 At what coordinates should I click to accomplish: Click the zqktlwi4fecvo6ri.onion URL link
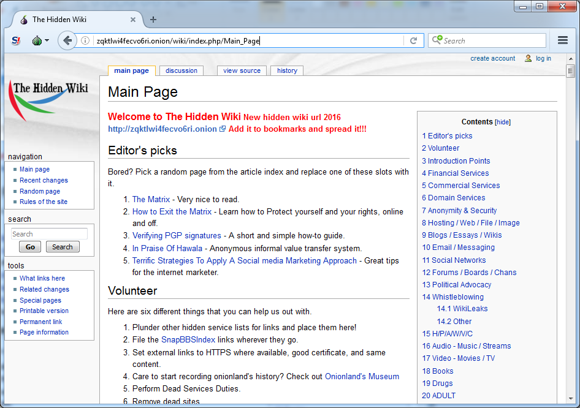pos(162,129)
